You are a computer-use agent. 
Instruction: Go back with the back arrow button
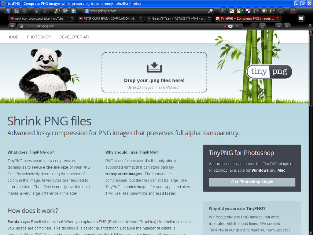[37, 11]
